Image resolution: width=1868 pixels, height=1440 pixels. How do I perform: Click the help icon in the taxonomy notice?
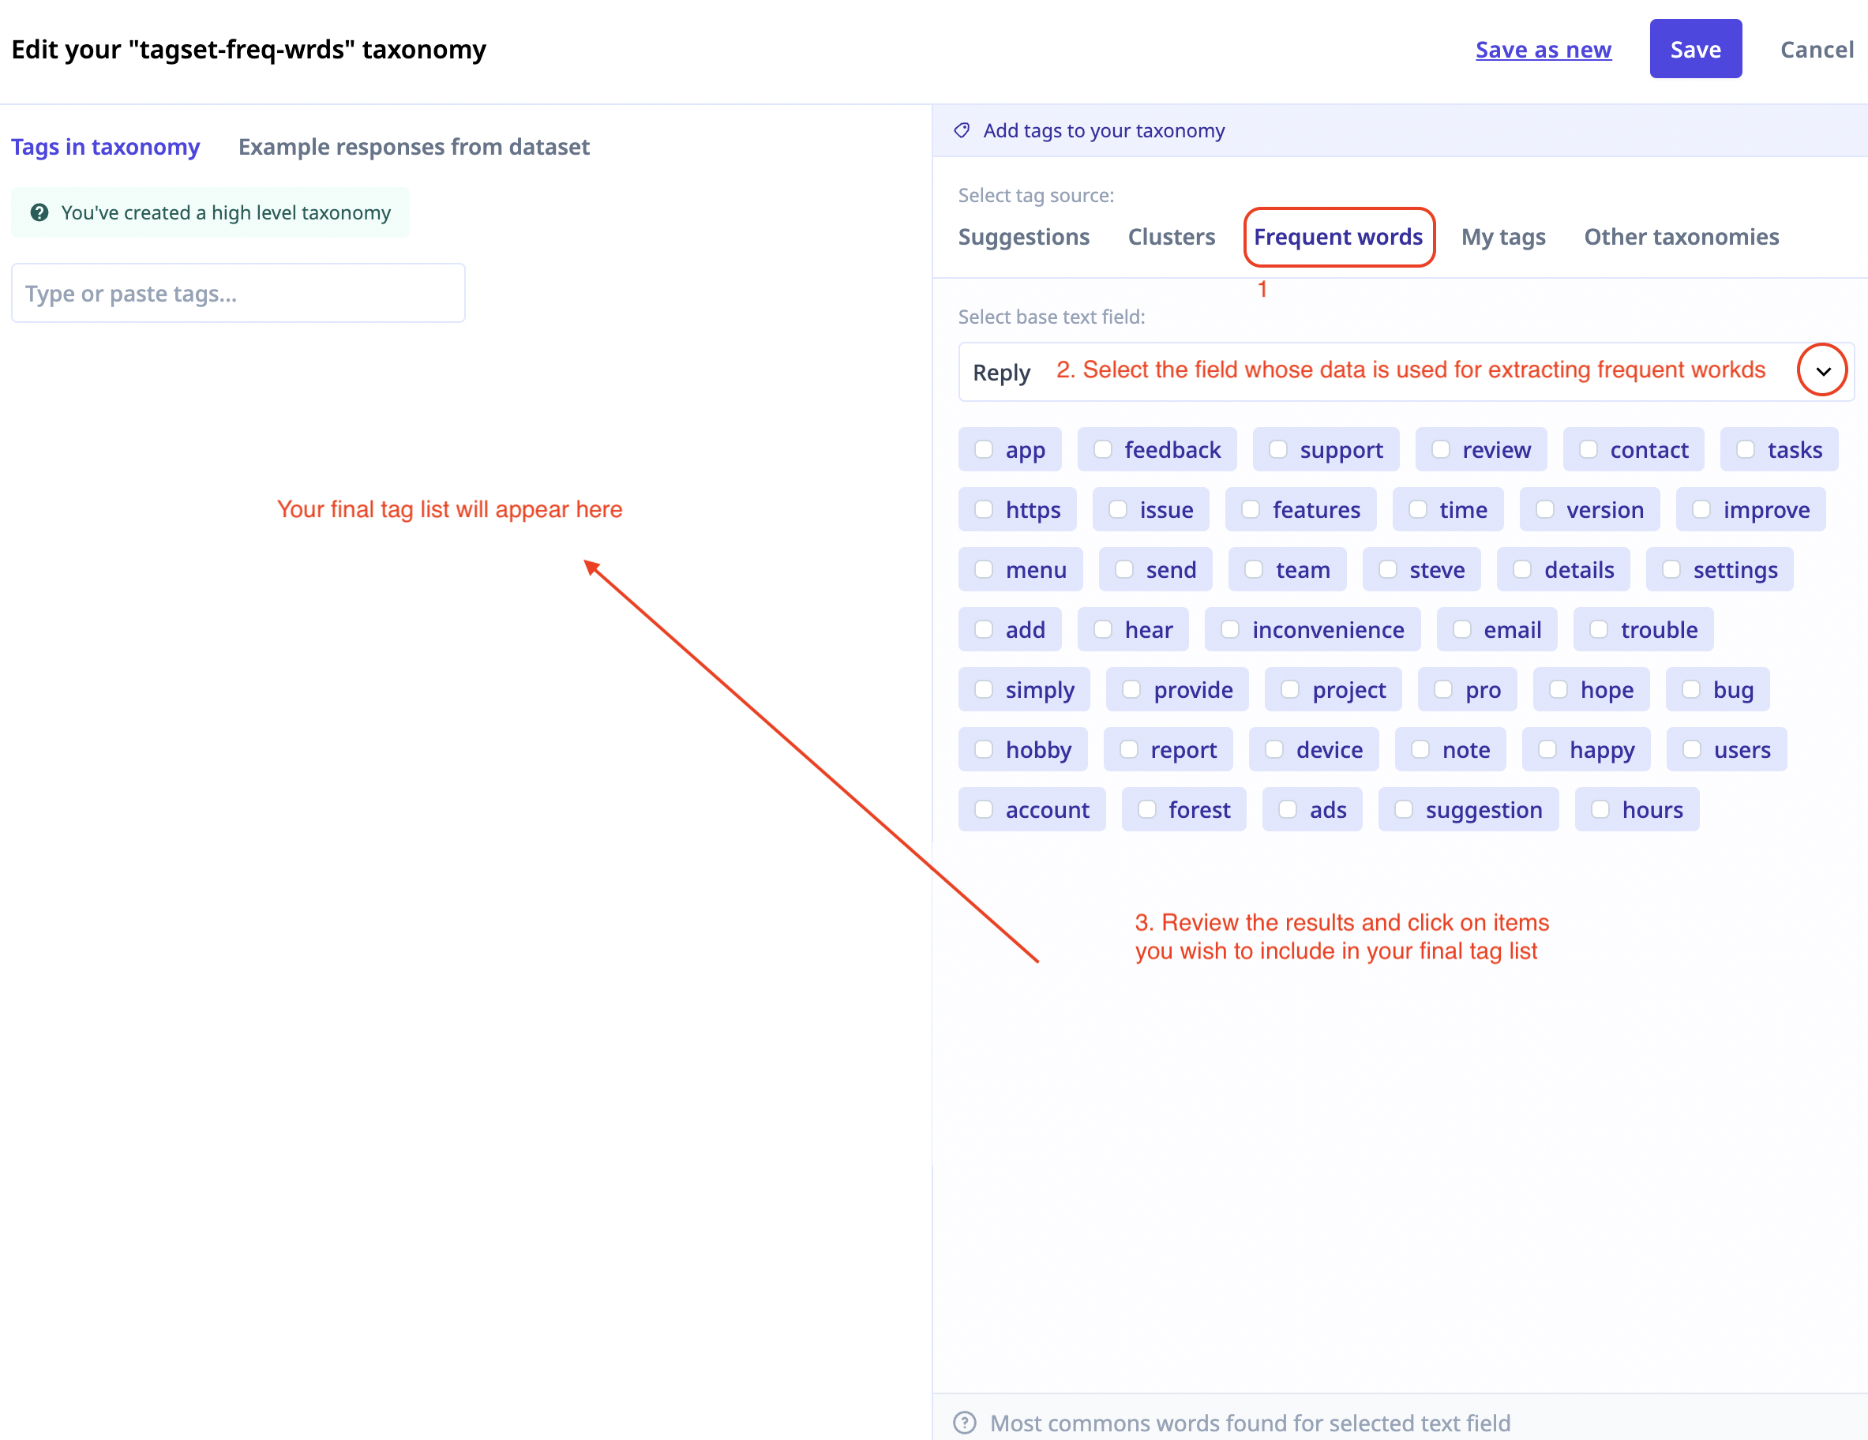(39, 213)
